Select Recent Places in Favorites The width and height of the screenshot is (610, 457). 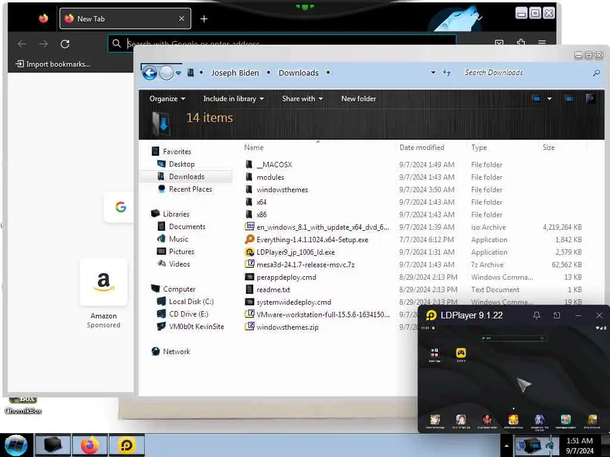(190, 189)
